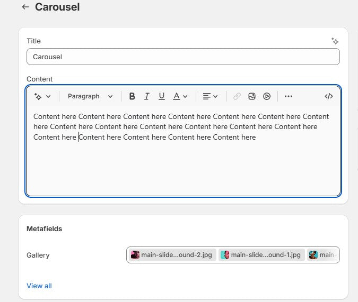
Task: Click the insert link icon
Action: point(237,96)
